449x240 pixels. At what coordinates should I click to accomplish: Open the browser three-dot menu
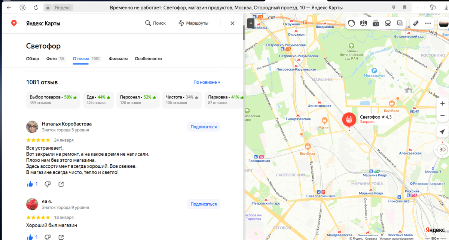point(418,7)
